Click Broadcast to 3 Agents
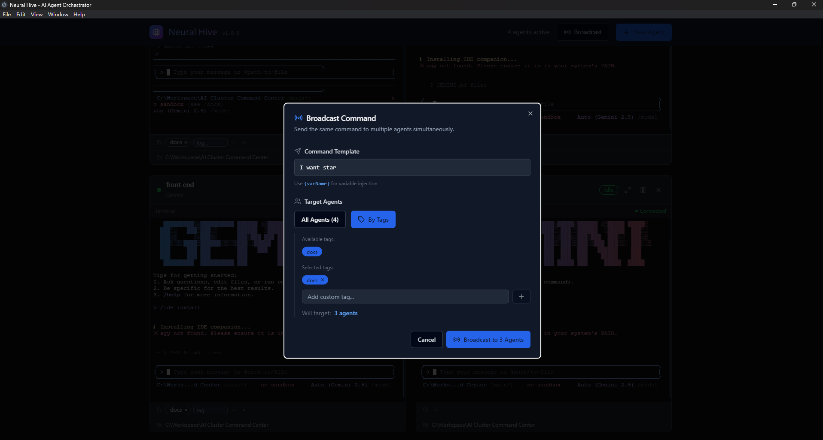Viewport: 823px width, 440px height. click(488, 340)
